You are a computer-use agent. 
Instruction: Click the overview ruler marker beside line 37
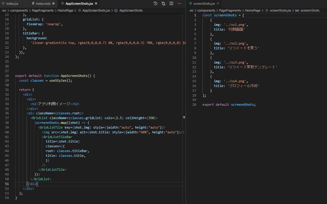(x=184, y=117)
